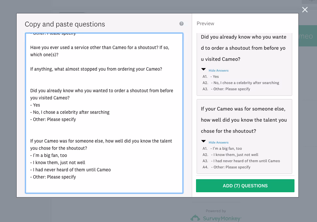Viewport: 317px width, 222px height.
Task: Click '- No, I chose a celebrity after searching' in editor
Action: point(70,112)
